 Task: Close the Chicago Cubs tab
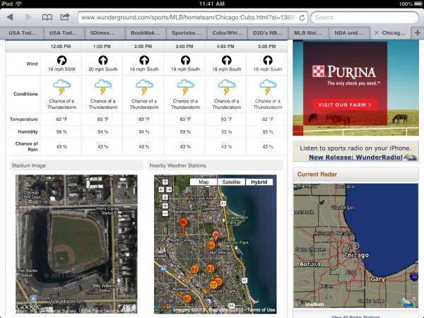[376, 33]
